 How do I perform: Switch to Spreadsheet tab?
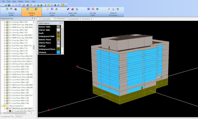point(74,19)
